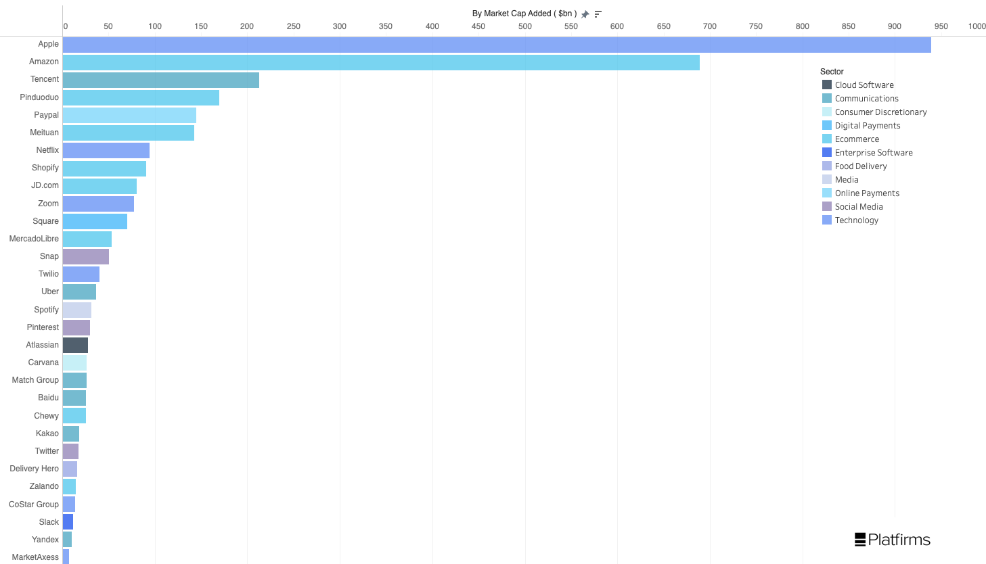This screenshot has width=986, height=564.
Task: Select the Pinterest bar
Action: [76, 327]
